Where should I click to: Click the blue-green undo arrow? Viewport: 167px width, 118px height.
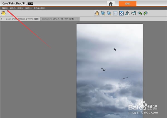coord(140,13)
